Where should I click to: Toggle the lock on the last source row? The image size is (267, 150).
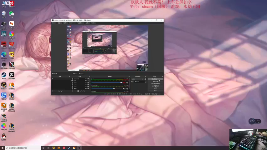pos(88,89)
